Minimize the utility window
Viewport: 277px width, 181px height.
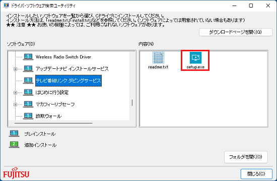tap(234, 6)
